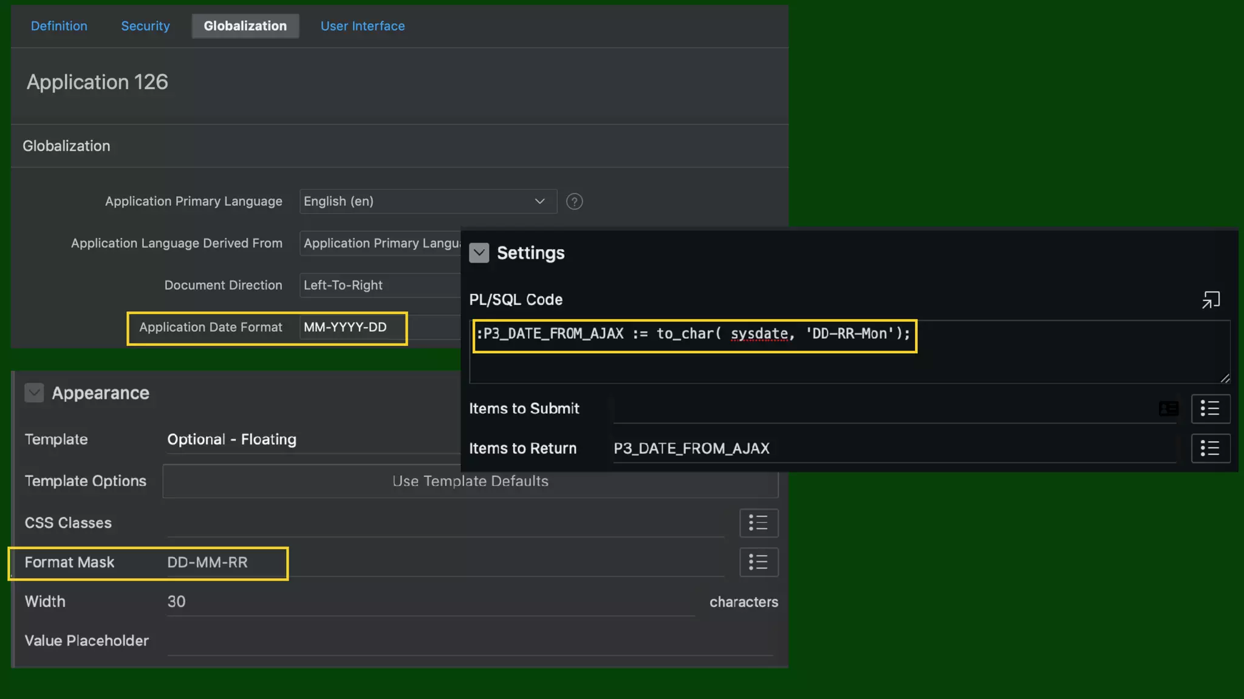Collapse the Appearance section

34,393
